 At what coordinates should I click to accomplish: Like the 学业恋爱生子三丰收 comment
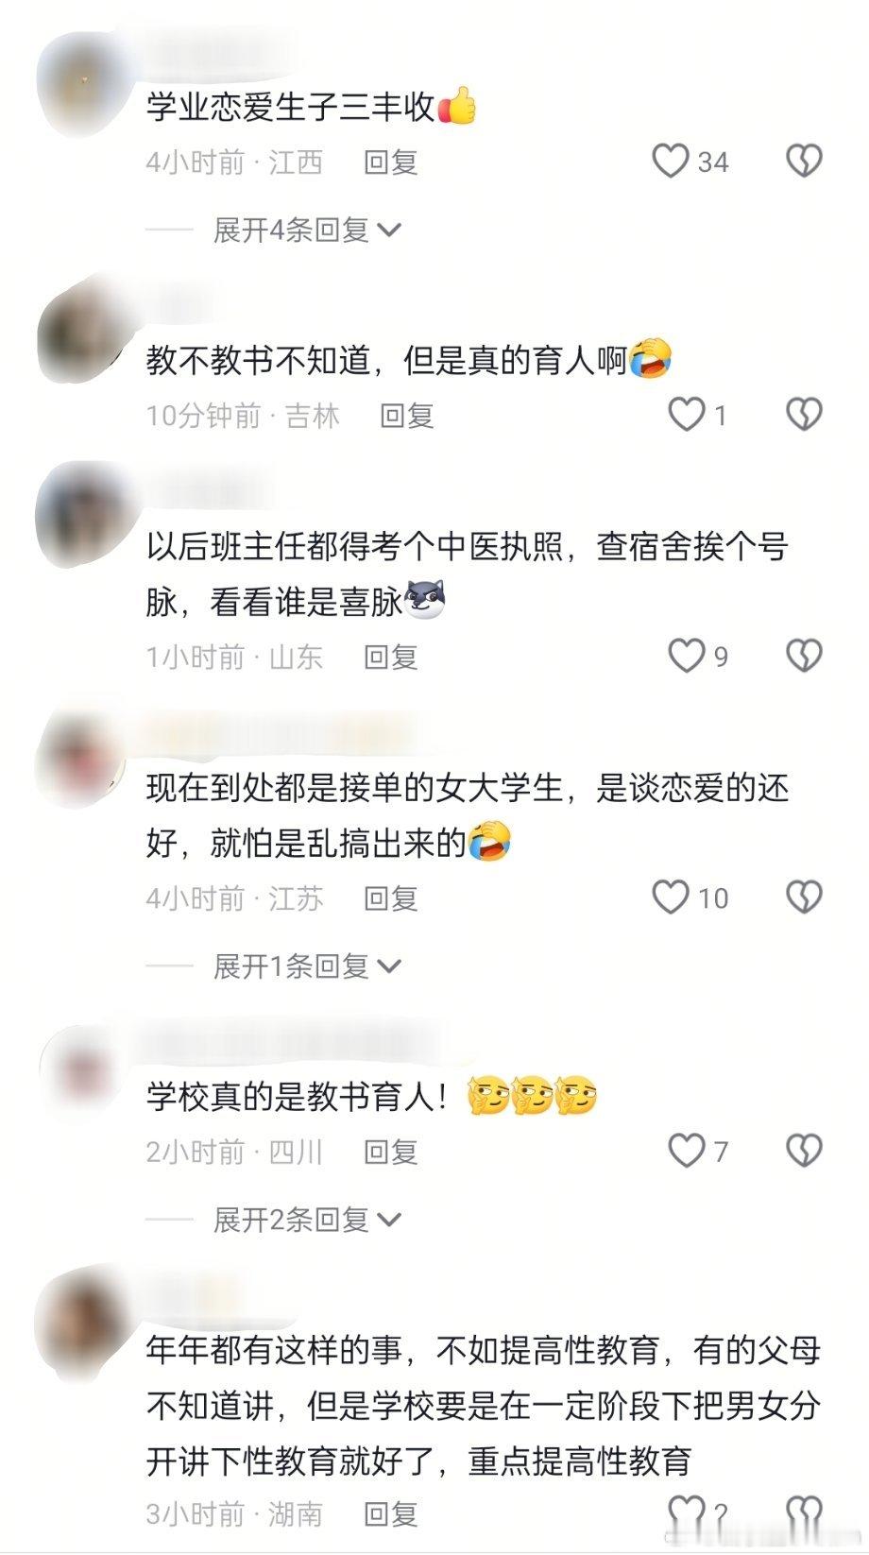point(672,162)
